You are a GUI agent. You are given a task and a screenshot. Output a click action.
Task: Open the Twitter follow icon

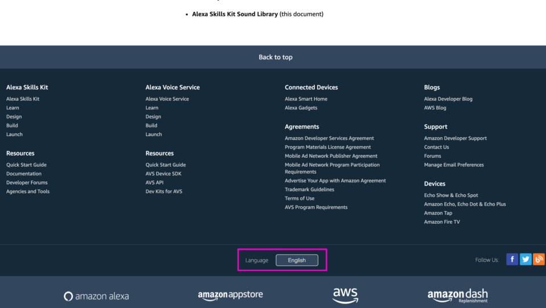click(526, 260)
